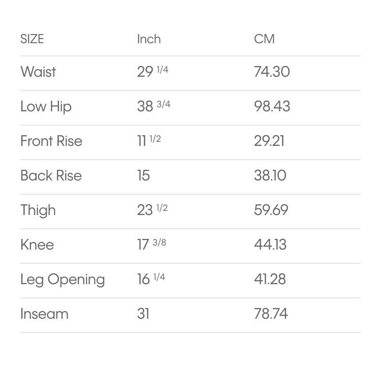Select the Low Hip row label
Screen dimensions: 381x366
pos(46,107)
